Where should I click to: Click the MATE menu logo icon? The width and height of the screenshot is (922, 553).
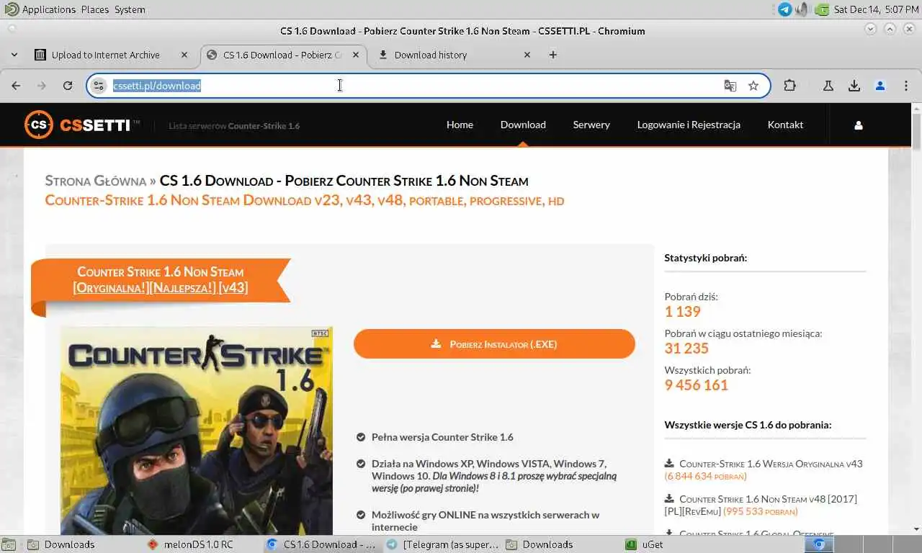click(x=11, y=9)
